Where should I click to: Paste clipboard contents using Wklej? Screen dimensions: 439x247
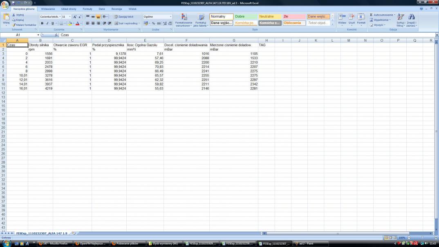[6, 19]
